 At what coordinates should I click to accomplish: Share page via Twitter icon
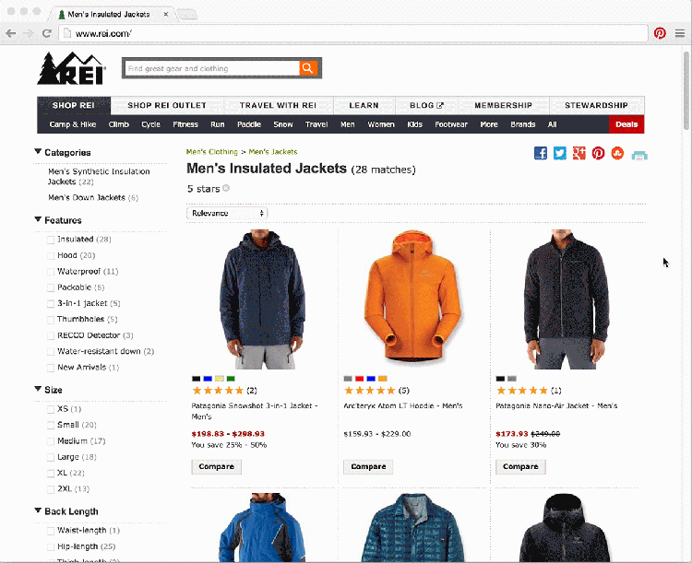click(x=560, y=153)
